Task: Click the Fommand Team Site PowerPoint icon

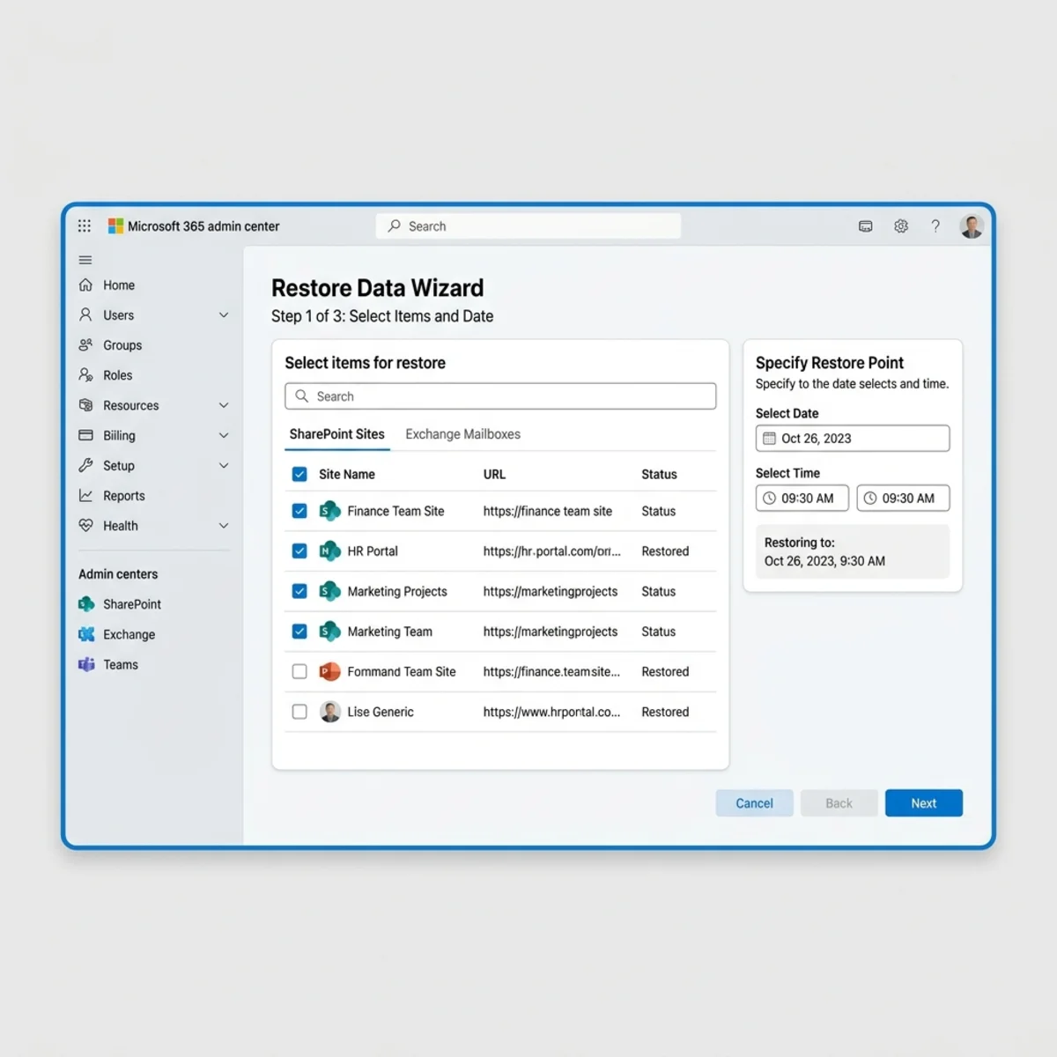Action: click(329, 671)
